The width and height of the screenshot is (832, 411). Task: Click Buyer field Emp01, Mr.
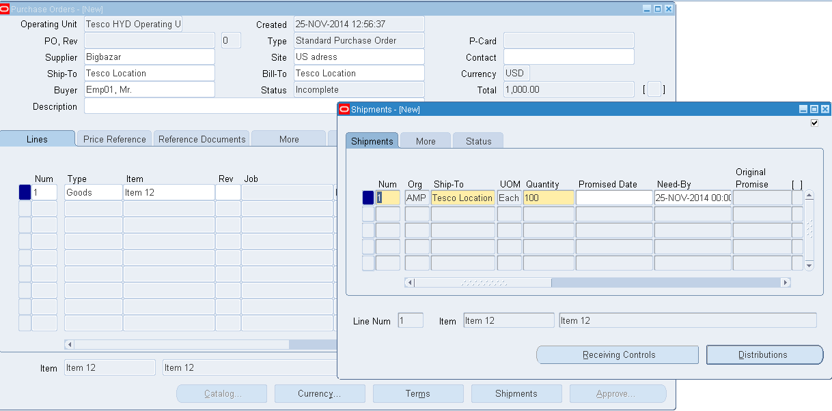tap(150, 89)
